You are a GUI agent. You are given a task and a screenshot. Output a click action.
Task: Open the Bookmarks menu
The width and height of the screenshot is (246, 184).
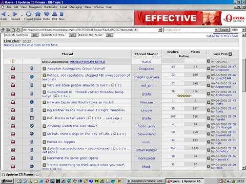tap(51, 7)
